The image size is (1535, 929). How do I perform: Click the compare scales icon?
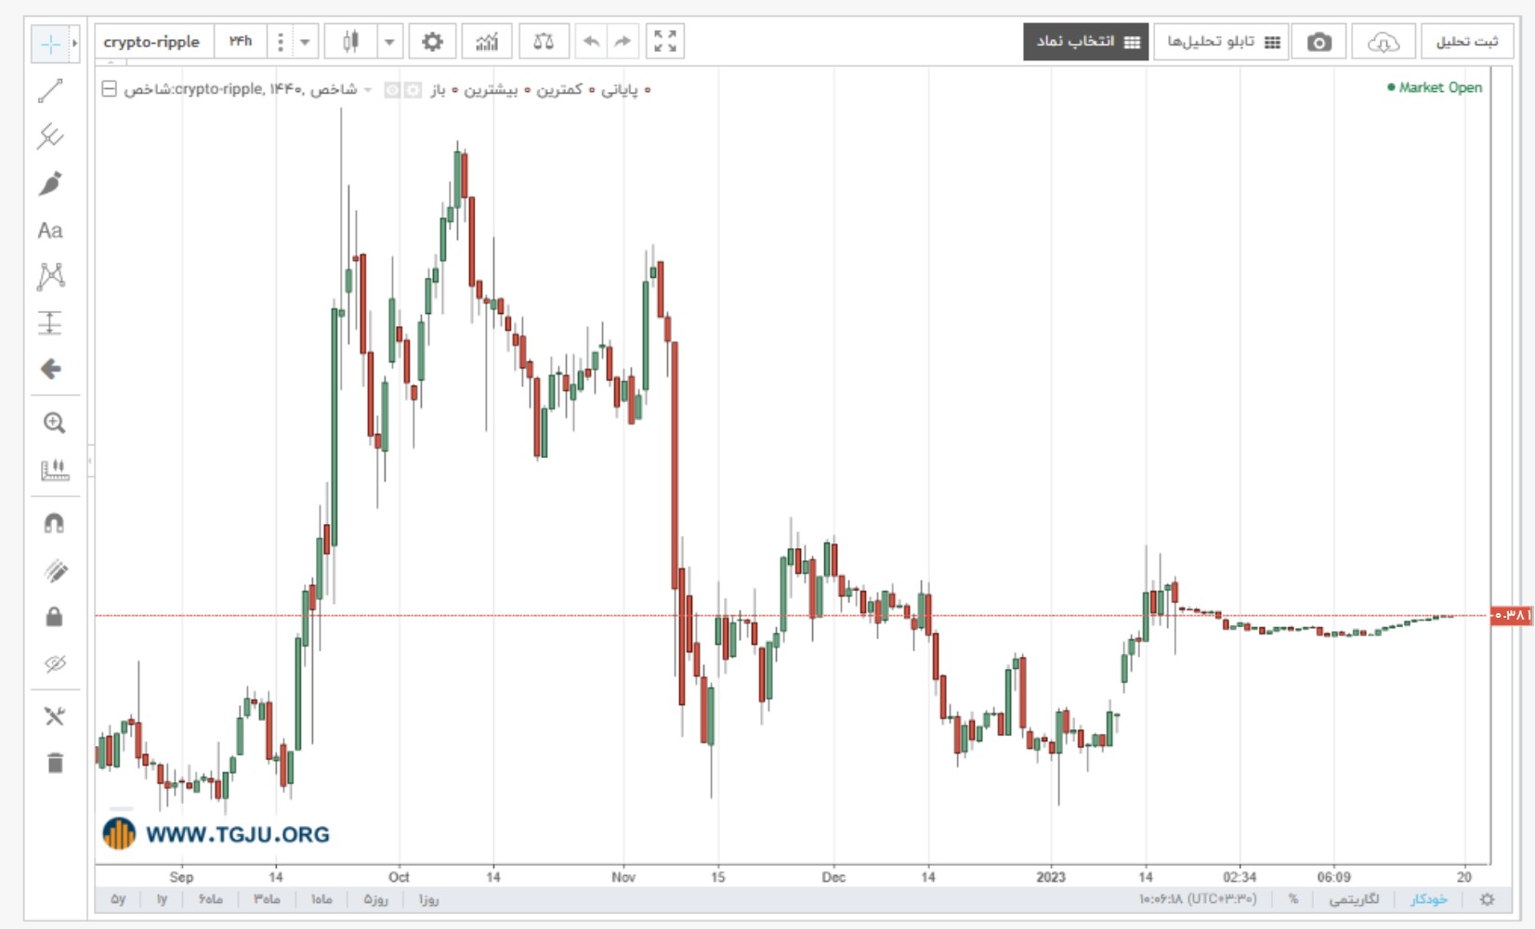pos(544,42)
